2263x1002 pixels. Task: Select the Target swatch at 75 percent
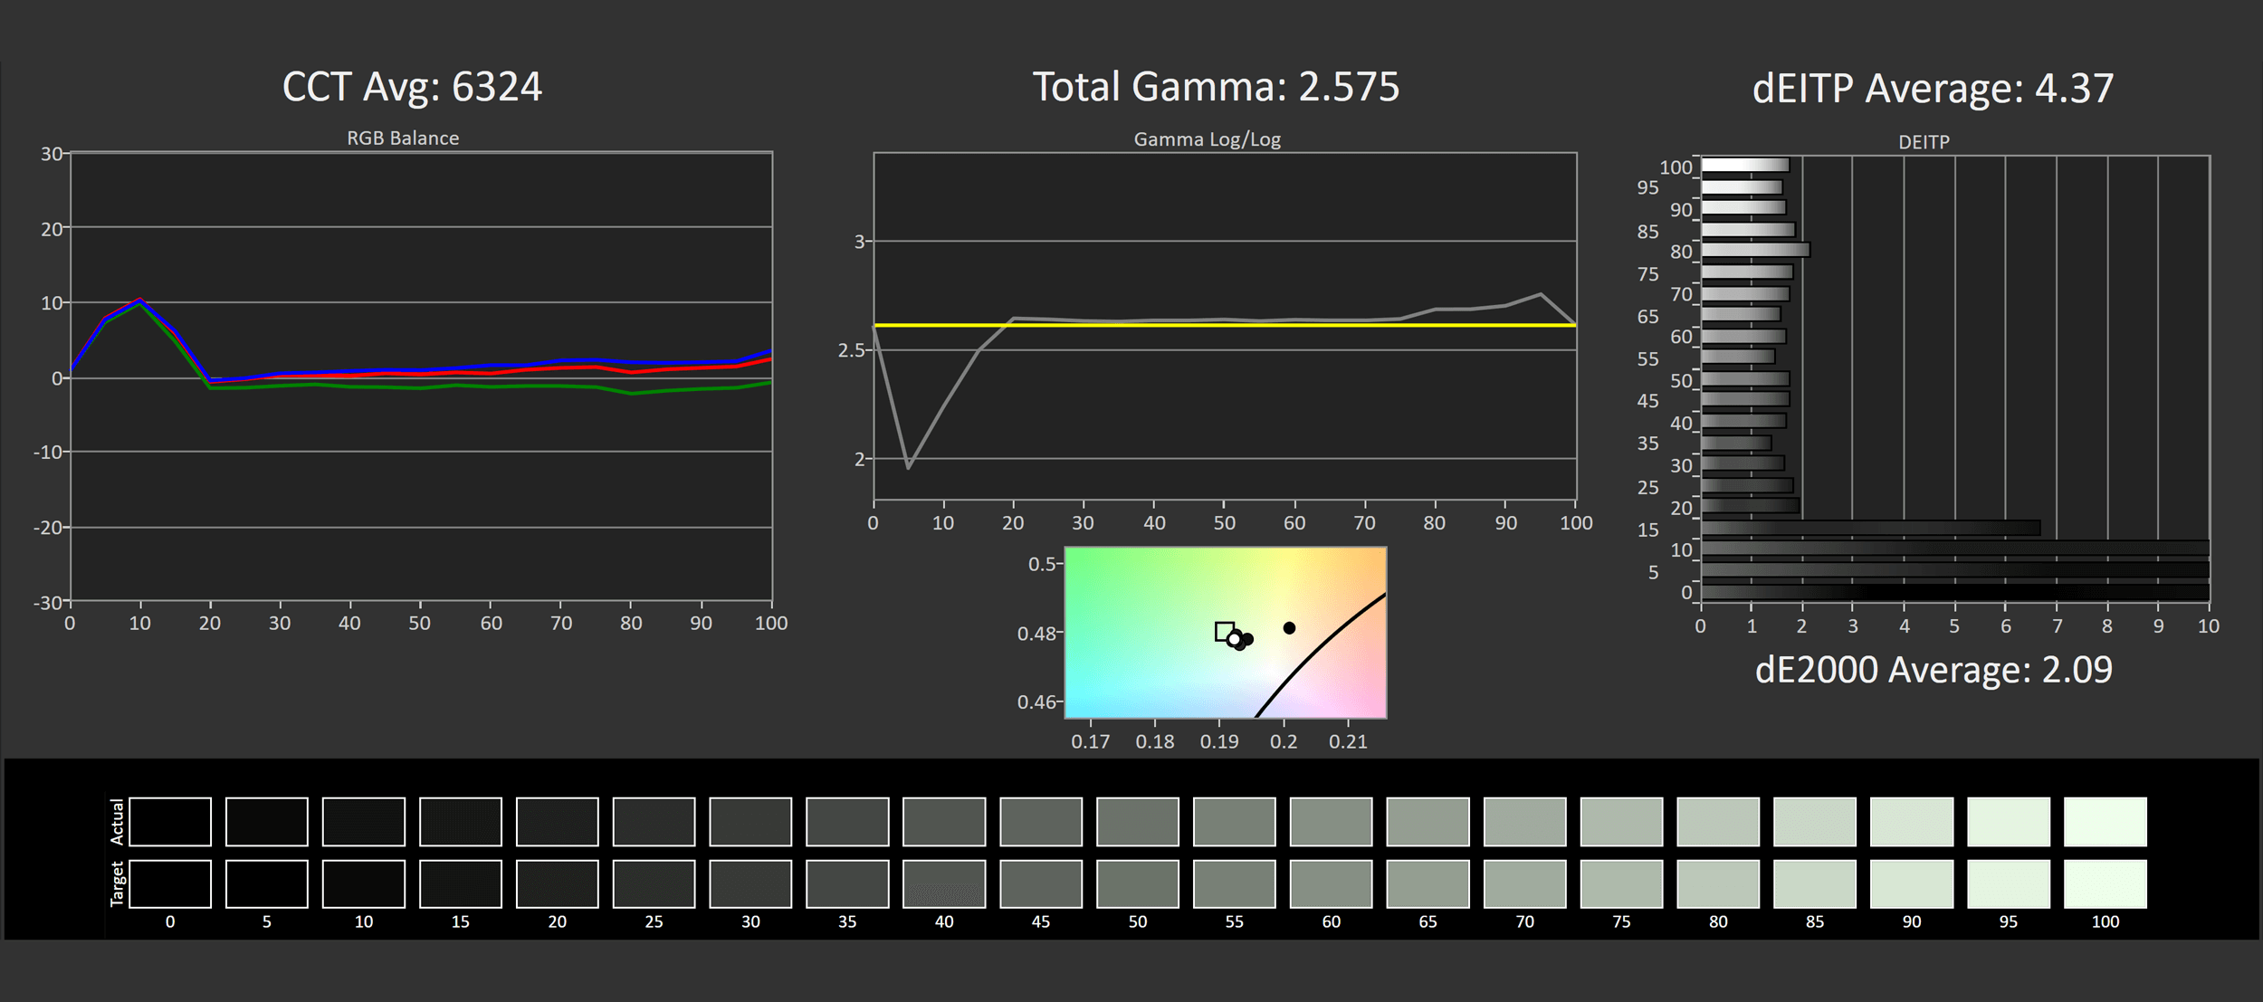(1621, 883)
